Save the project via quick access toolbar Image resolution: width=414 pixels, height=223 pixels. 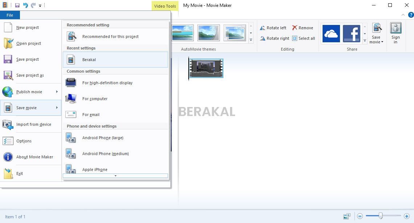pos(17,5)
